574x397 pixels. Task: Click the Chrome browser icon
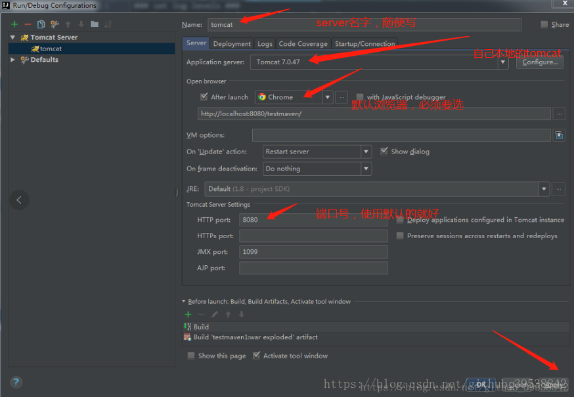[262, 97]
